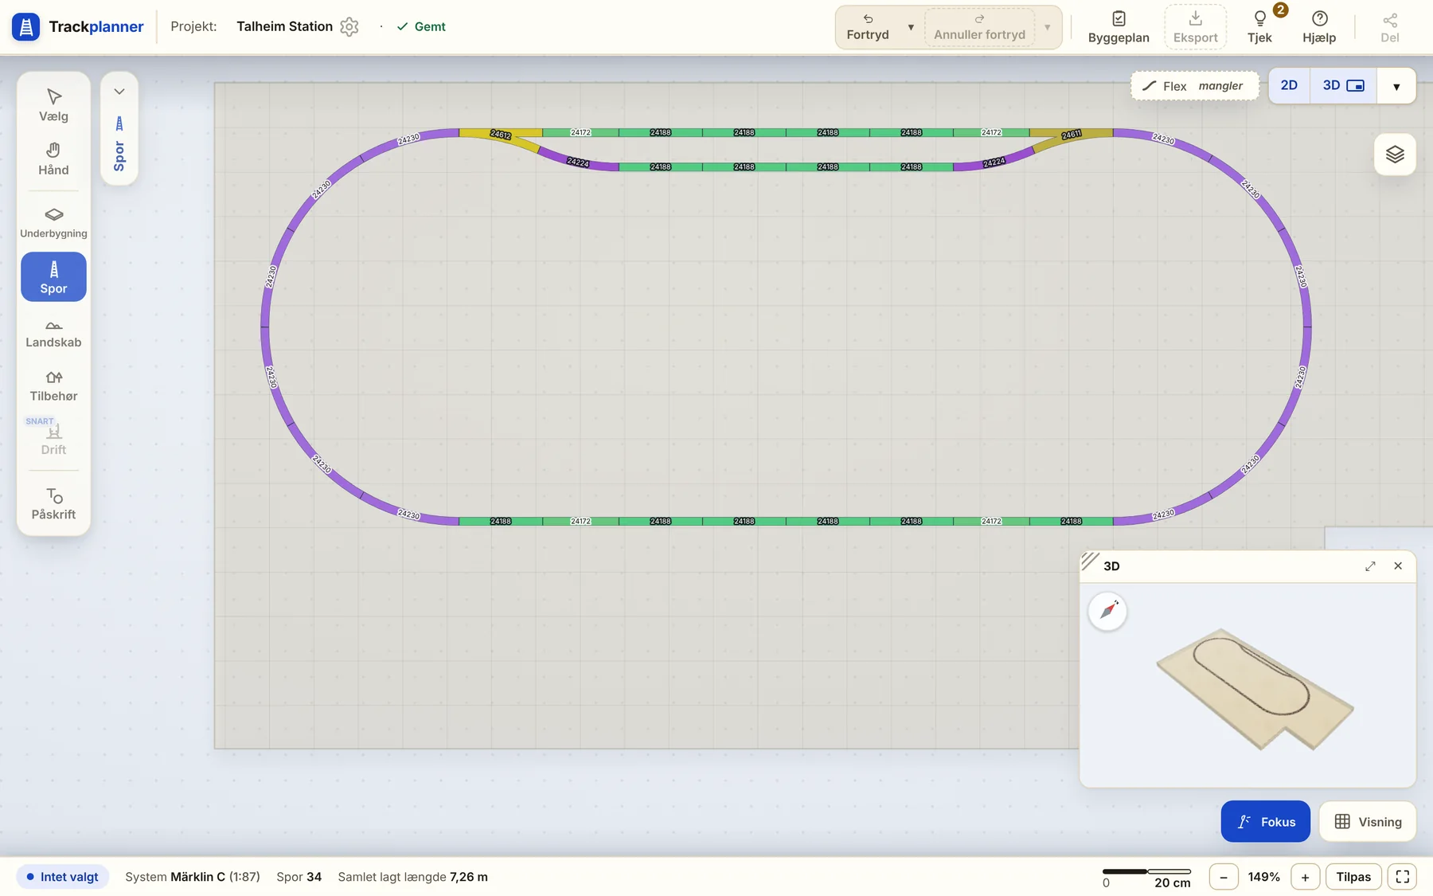Open the Fortryd history dropdown arrow
This screenshot has height=896, width=1433.
click(911, 27)
